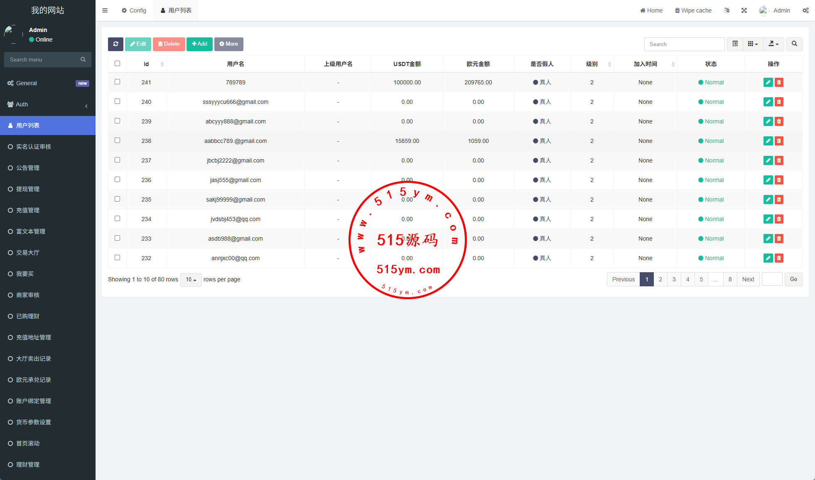Open 提现管理 in the sidebar
Screen dimensions: 815x480
pos(28,189)
